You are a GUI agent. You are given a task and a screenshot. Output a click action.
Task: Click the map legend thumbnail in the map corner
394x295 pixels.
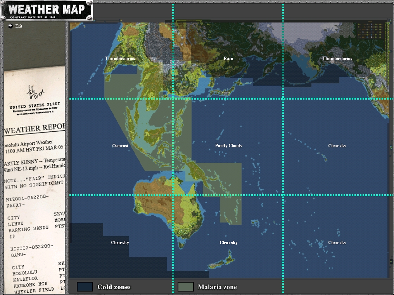pos(371,30)
